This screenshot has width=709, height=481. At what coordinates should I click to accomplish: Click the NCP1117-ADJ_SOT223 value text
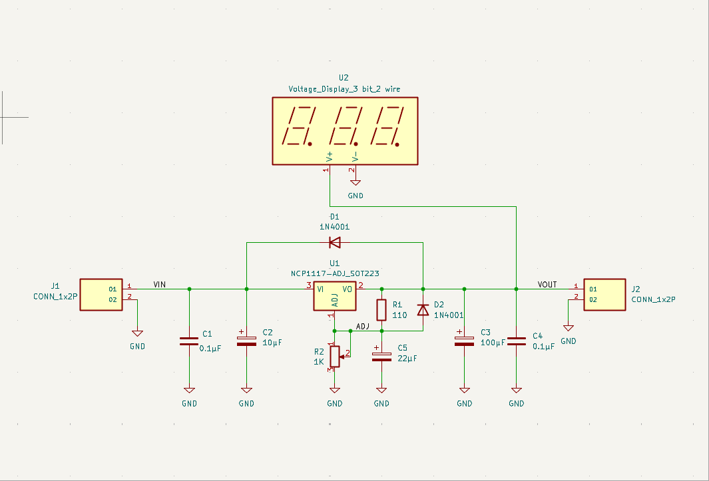click(335, 273)
